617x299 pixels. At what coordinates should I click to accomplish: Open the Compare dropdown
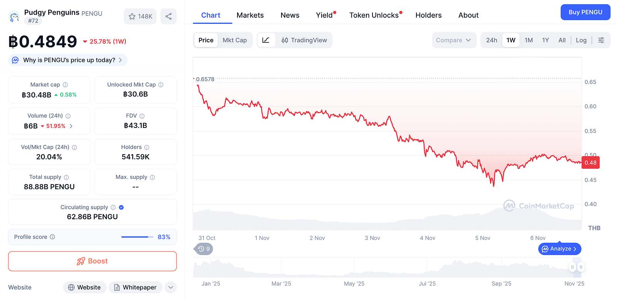(454, 40)
